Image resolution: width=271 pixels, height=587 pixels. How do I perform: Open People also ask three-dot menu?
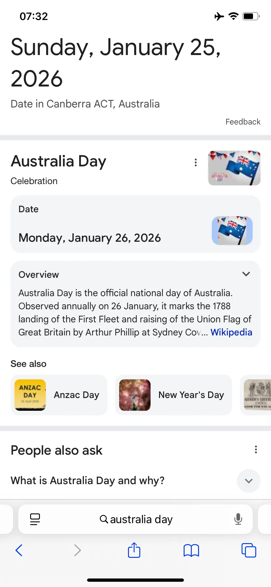pos(256,449)
